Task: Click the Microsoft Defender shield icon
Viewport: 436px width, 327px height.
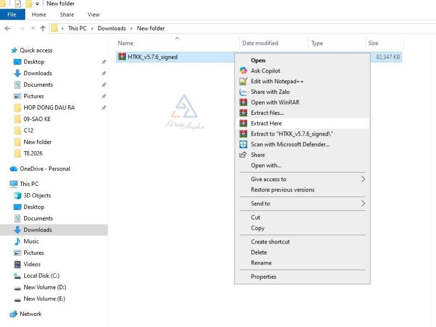Action: coord(243,144)
